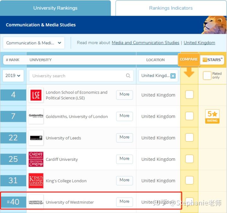Click United Kingdom location in Cardiff row
Viewport: 227px width, 213px height.
pos(158,159)
